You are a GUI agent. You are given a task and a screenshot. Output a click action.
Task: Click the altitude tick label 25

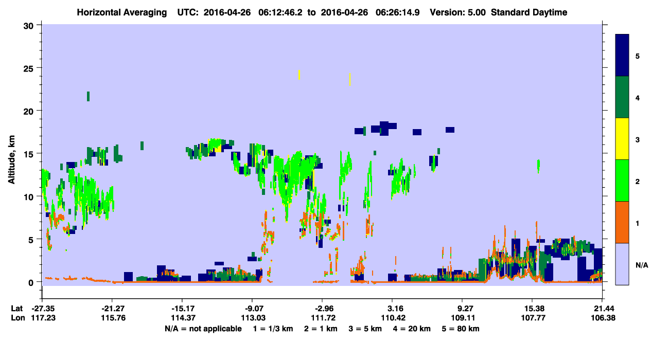(x=29, y=68)
